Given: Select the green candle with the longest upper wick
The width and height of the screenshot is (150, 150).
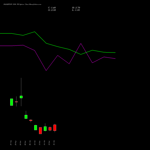Looking at the screenshot, I should click(21, 97).
